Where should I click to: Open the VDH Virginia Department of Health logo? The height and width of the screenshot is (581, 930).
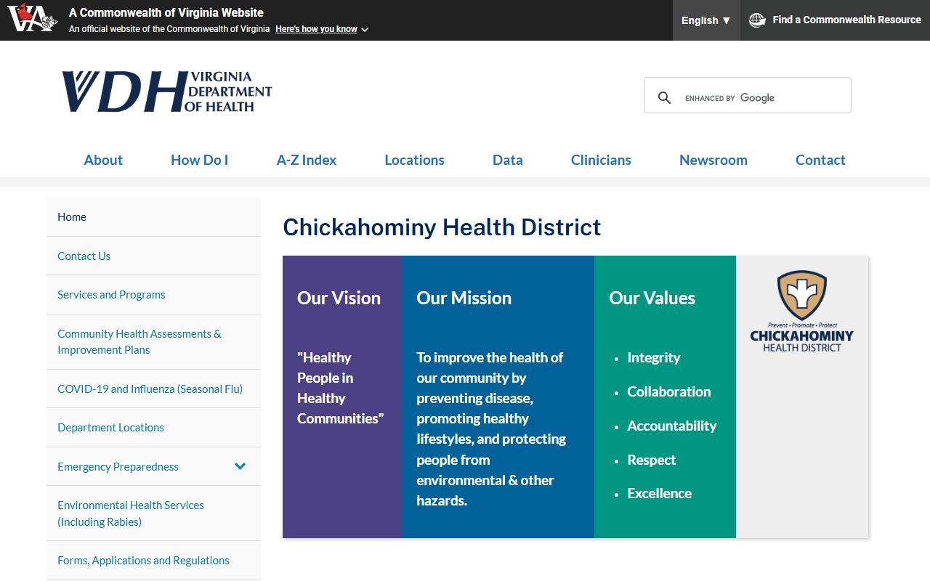(167, 92)
